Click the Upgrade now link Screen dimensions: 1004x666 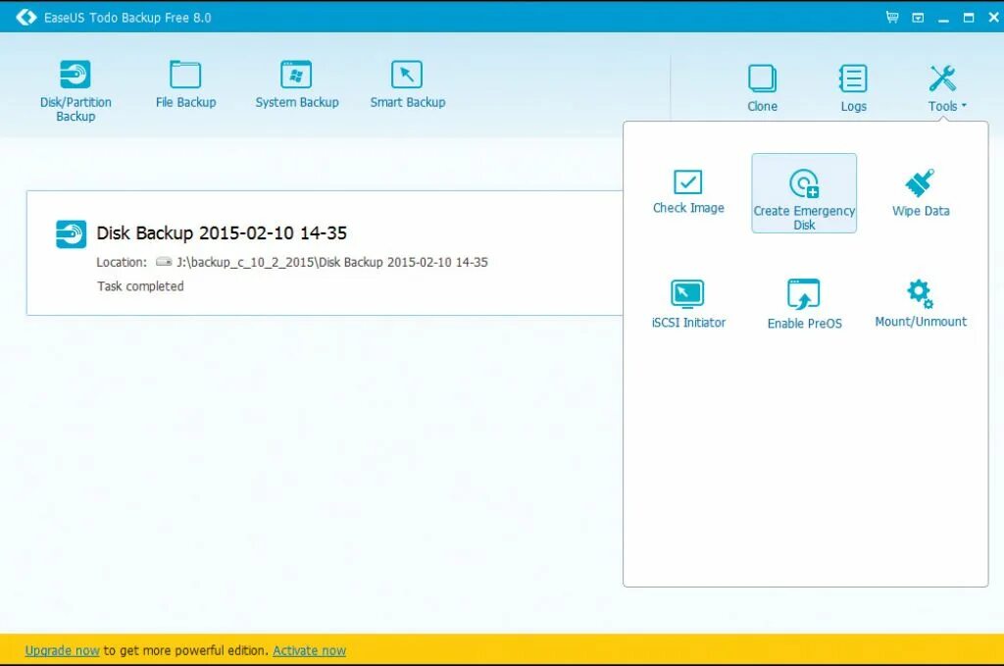[62, 650]
